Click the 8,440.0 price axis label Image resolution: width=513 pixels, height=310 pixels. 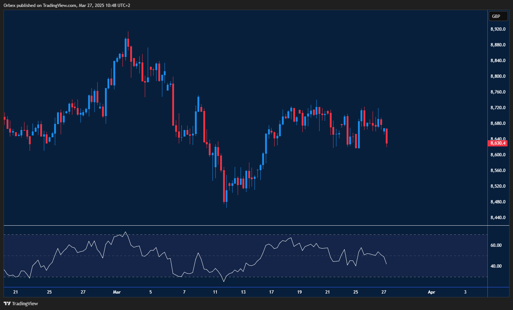498,218
